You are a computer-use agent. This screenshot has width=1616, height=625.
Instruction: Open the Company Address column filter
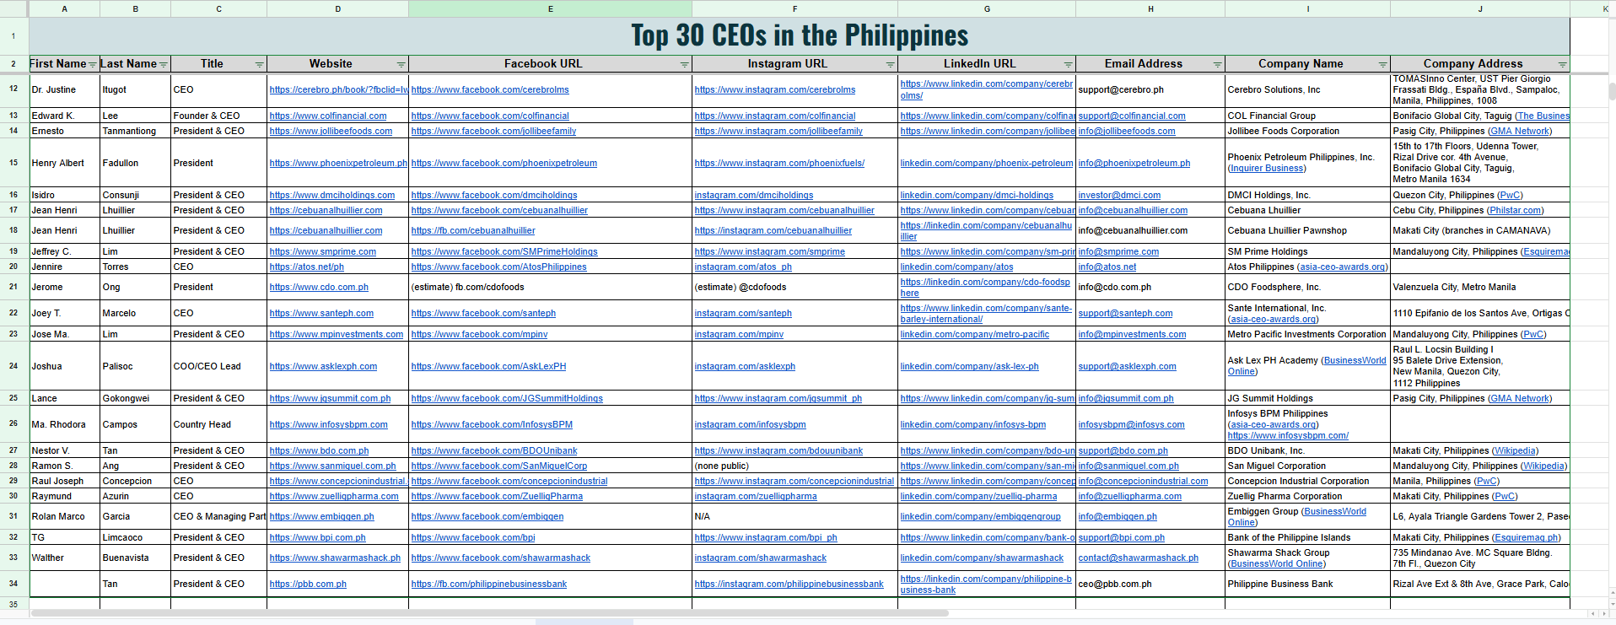(x=1563, y=64)
